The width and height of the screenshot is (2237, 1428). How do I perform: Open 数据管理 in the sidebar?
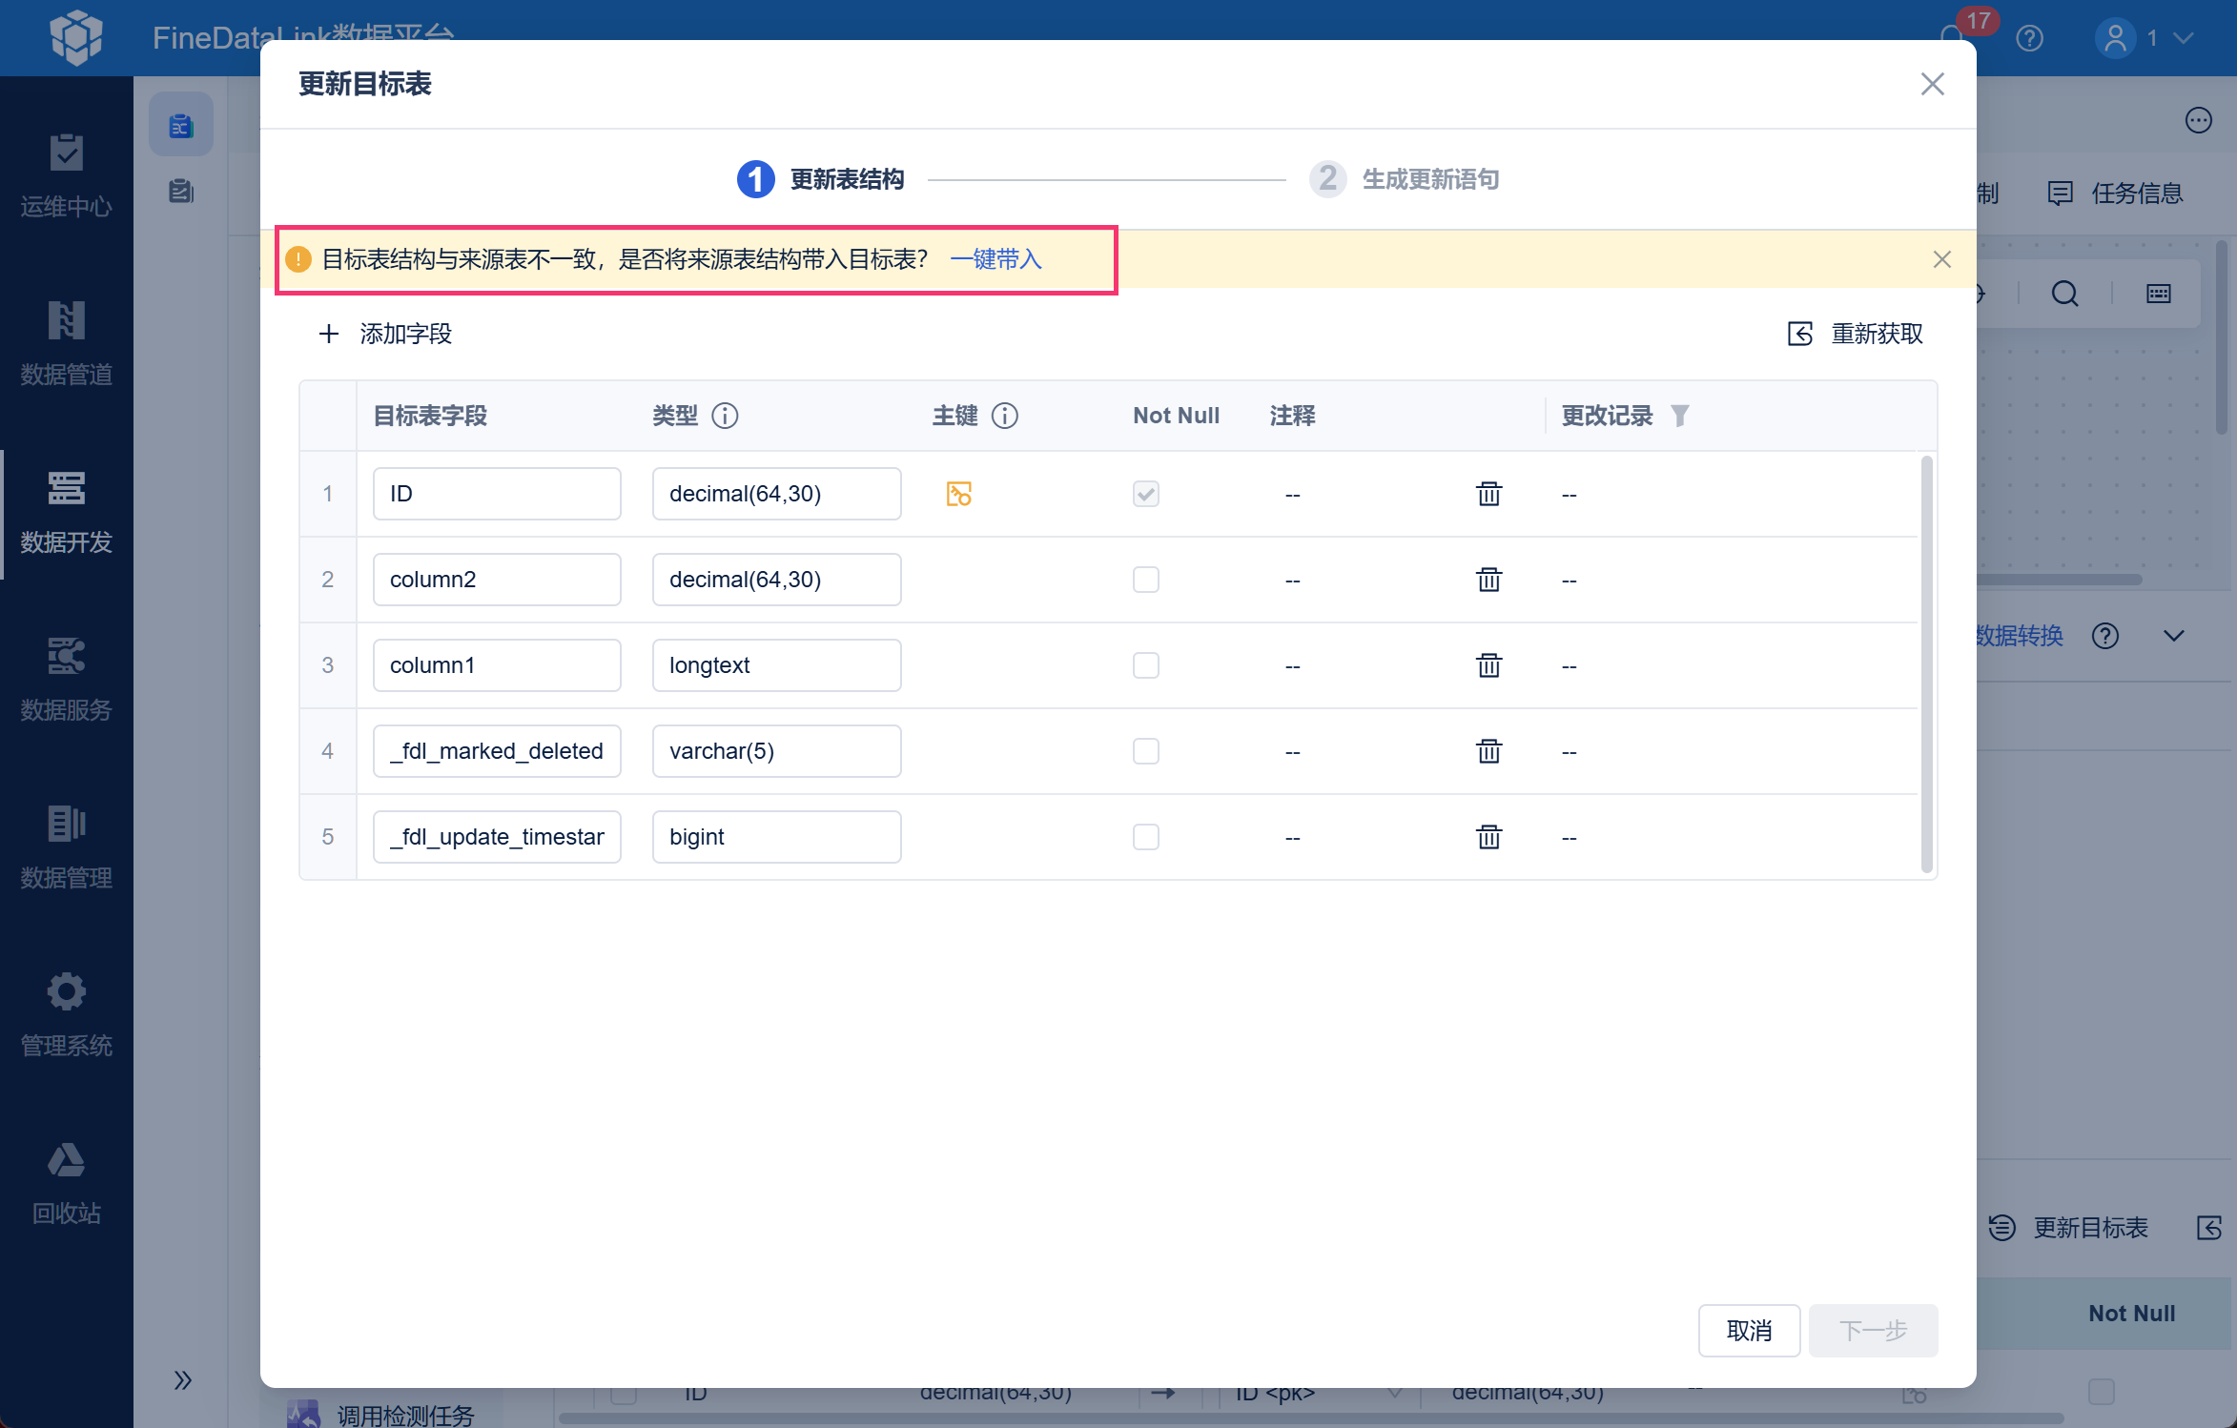pos(67,848)
